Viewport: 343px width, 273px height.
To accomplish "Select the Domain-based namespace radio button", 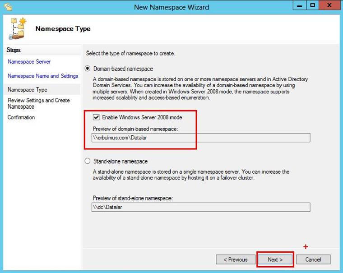I will (x=88, y=69).
